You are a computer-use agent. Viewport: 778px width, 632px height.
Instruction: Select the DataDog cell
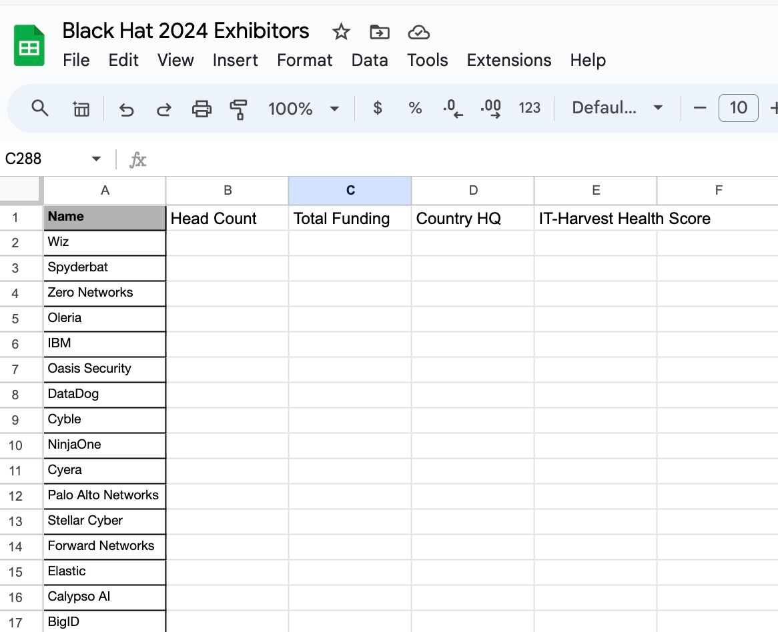point(105,395)
